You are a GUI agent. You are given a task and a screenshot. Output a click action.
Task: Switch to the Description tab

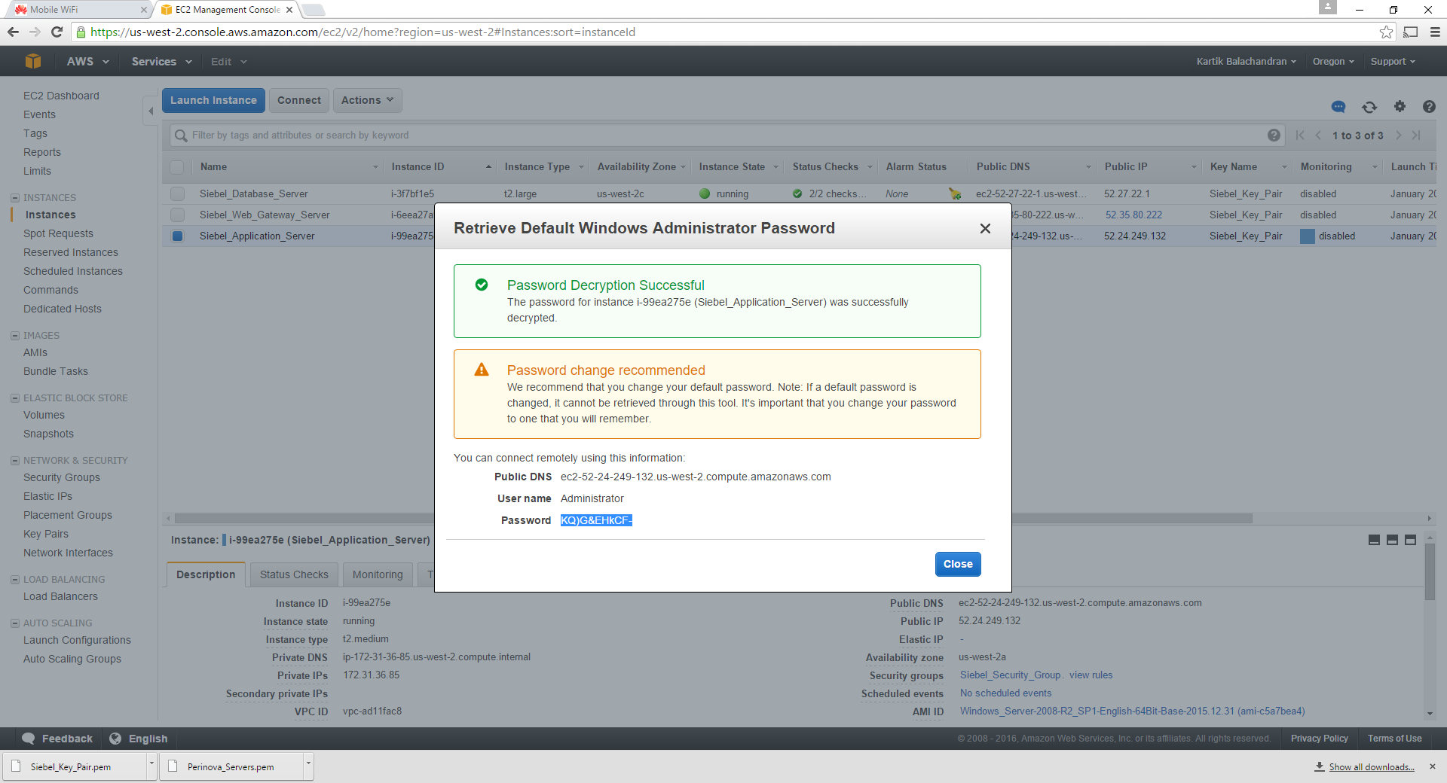click(206, 574)
